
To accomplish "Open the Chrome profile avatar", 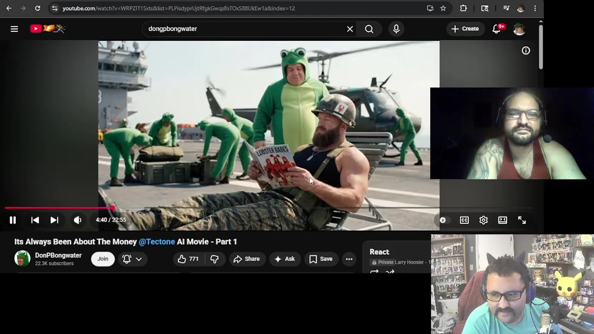I will (521, 8).
